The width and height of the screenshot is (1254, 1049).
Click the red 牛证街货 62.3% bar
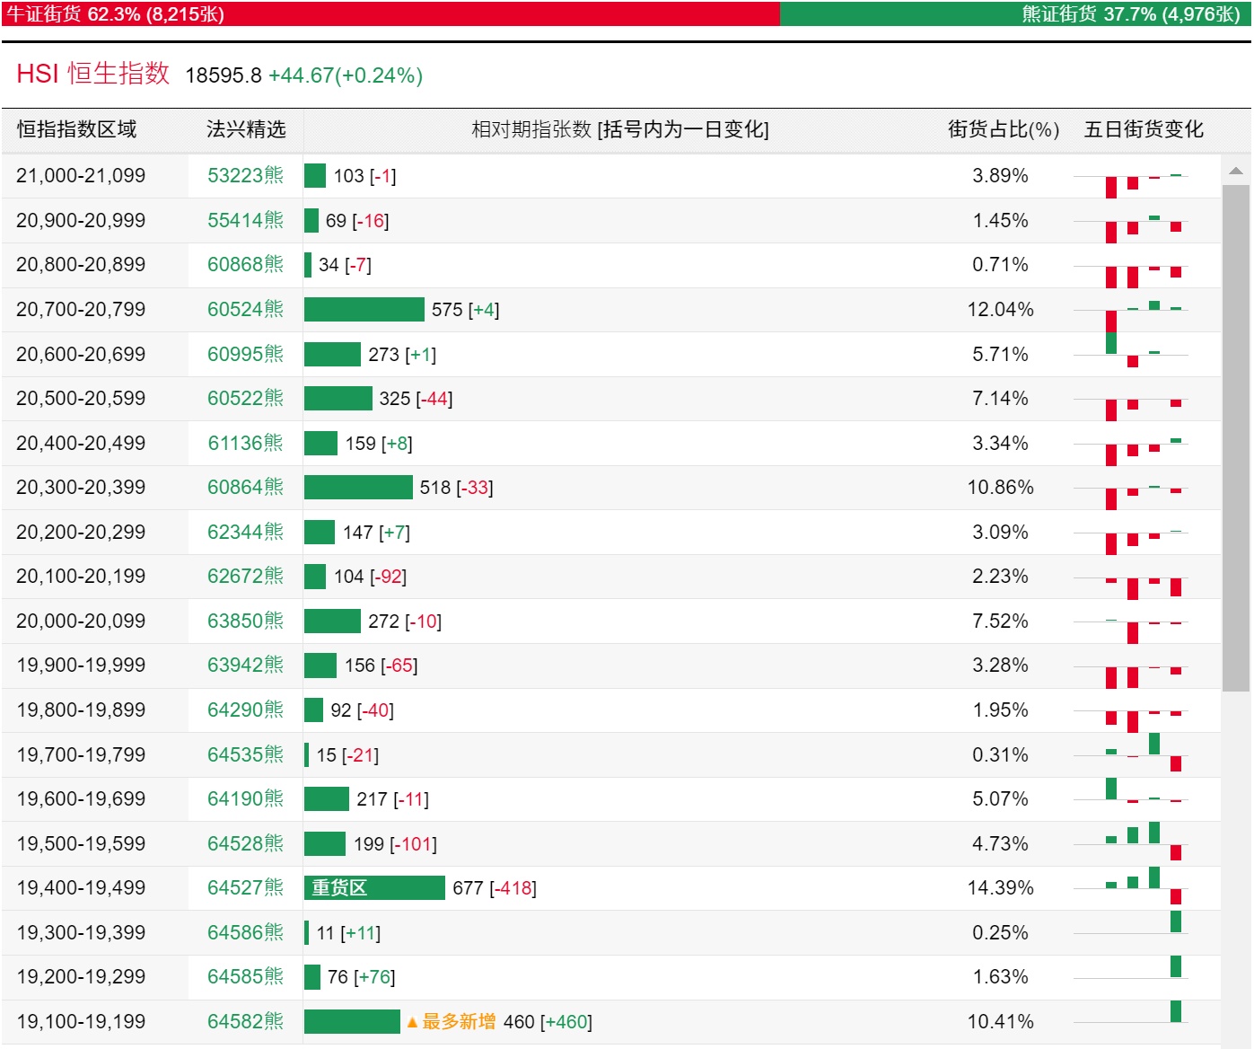(x=390, y=14)
